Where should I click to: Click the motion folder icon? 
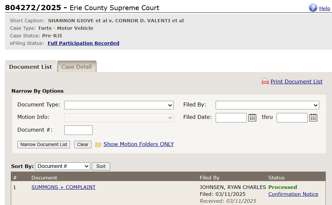click(98, 144)
